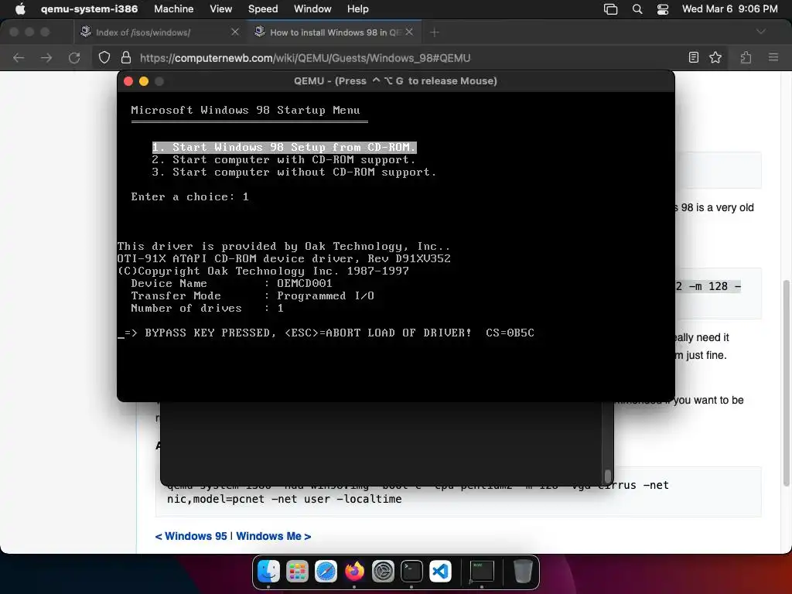
Task: Open the Window menu
Action: click(x=312, y=9)
